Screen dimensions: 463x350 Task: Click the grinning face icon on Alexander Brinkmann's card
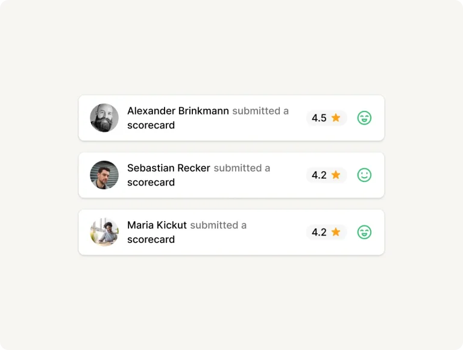(364, 118)
